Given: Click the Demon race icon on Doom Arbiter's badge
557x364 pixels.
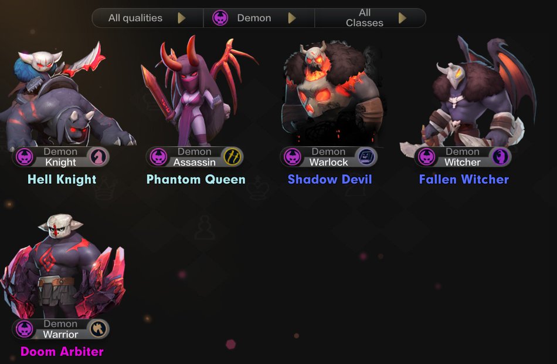Looking at the screenshot, I should point(24,329).
